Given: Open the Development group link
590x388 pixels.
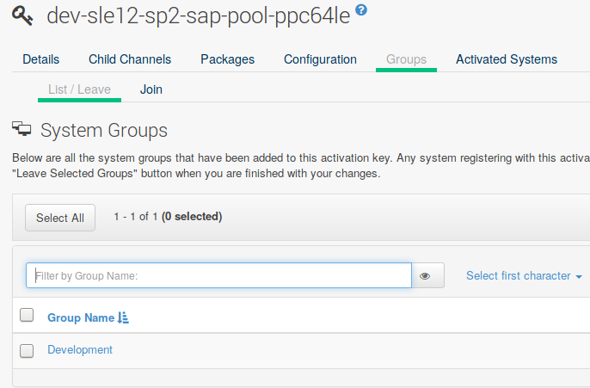Looking at the screenshot, I should 80,349.
